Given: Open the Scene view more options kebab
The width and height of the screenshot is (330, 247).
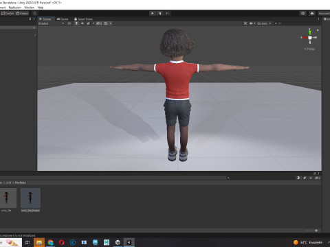Looking at the screenshot, I should pyautogui.click(x=318, y=19).
